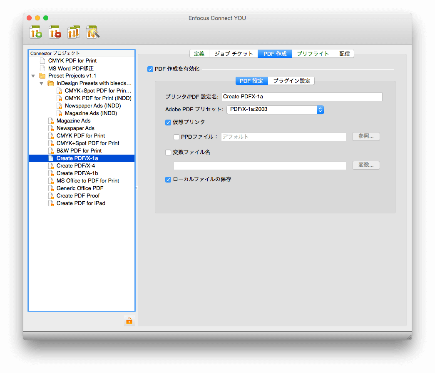435x373 pixels.
Task: Open the プリフライト tab
Action: tap(313, 54)
